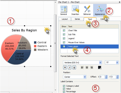
Task: Toggle the Legend show checkbox
Action: coord(64,38)
